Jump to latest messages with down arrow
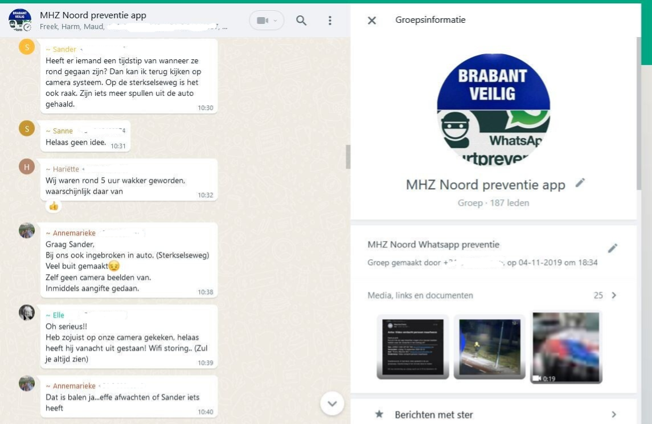This screenshot has width=652, height=424. coord(332,403)
